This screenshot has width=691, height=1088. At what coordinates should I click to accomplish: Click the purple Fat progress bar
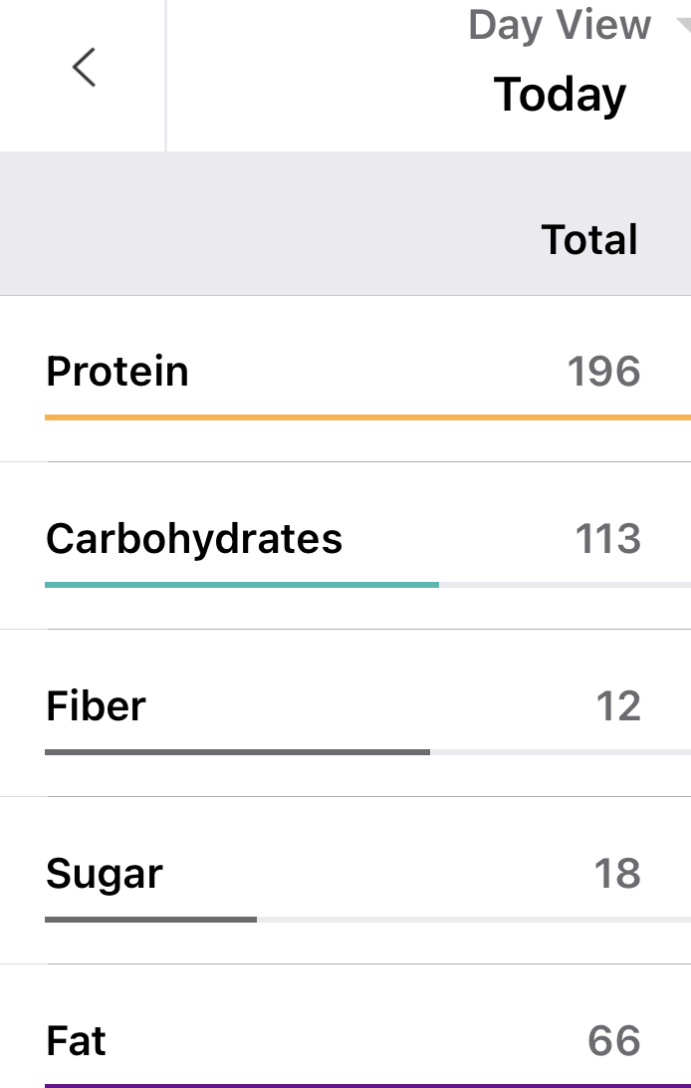367,1084
